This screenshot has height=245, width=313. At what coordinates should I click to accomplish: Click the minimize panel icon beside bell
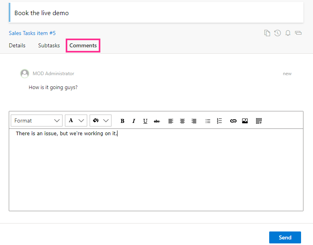click(298, 33)
